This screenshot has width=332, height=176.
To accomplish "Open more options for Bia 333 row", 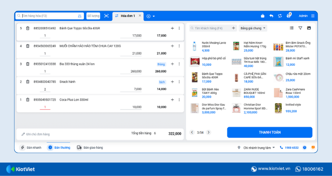I will tap(179, 64).
